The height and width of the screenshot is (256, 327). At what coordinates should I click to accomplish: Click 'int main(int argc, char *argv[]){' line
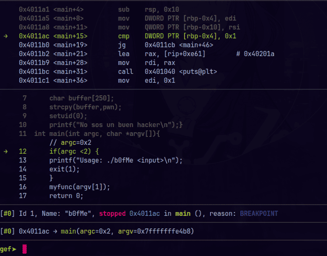pyautogui.click(x=97, y=134)
